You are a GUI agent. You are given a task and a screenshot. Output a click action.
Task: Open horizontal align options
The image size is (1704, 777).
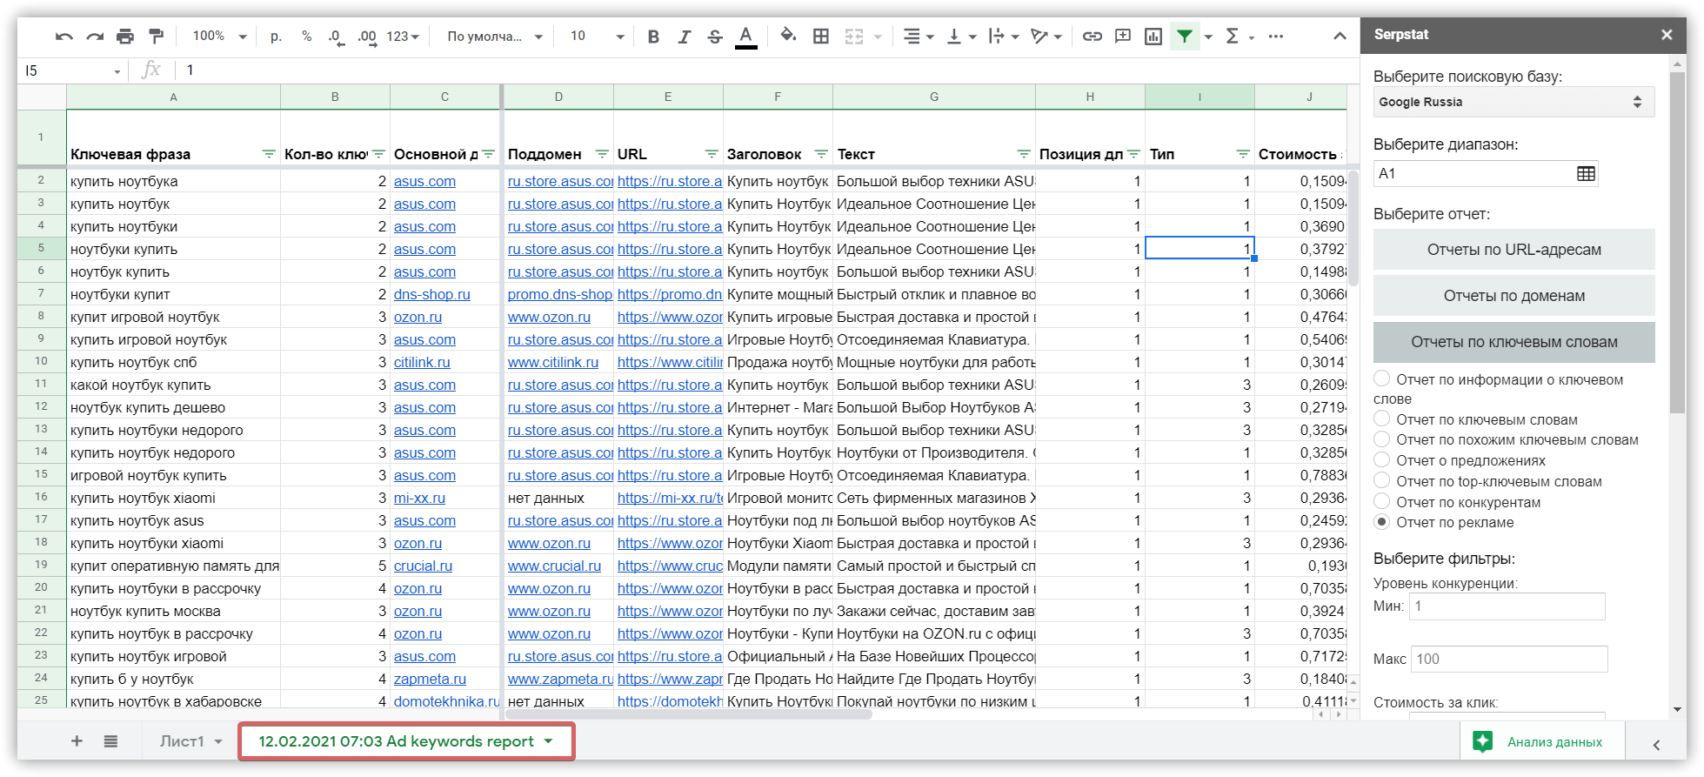point(918,37)
